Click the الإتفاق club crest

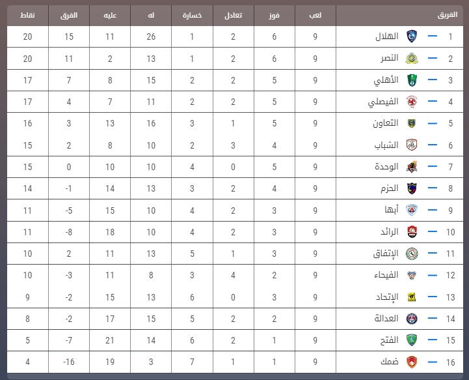tap(412, 254)
